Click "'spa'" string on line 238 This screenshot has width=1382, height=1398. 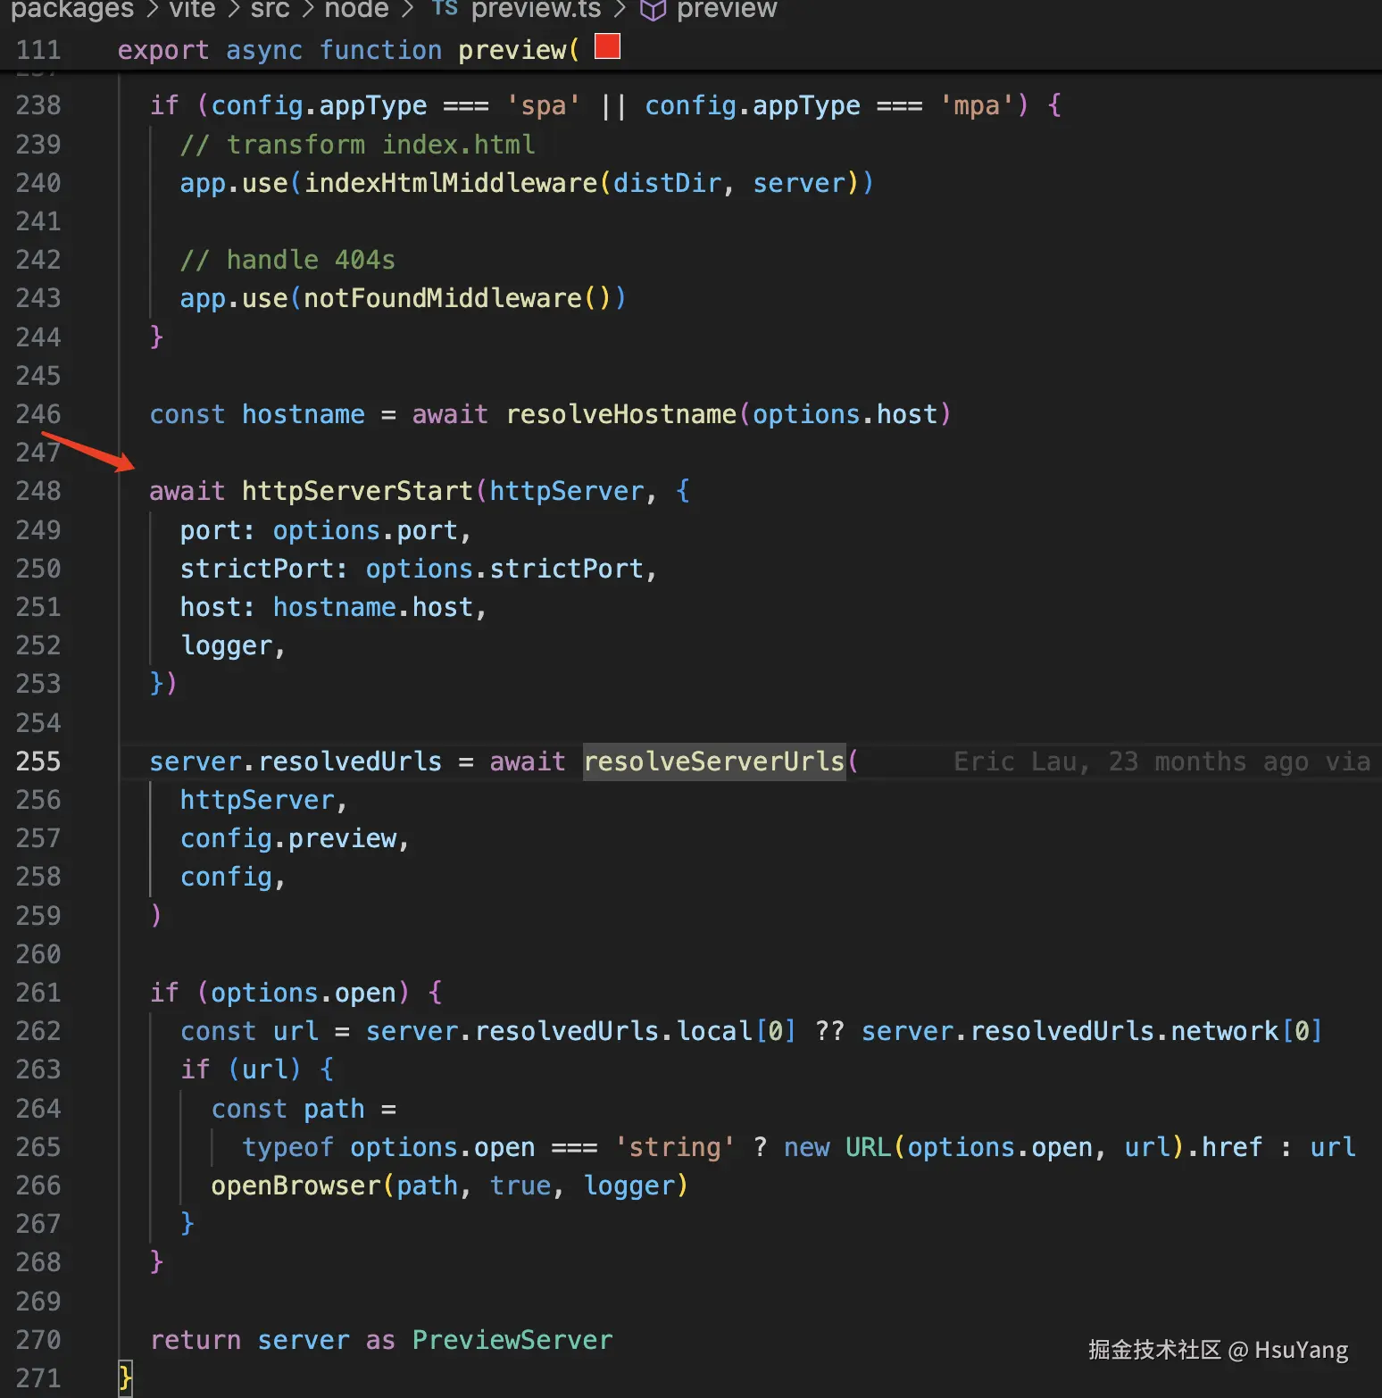(x=544, y=105)
